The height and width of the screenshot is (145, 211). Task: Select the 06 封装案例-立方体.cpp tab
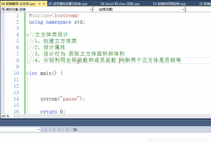point(18,4)
